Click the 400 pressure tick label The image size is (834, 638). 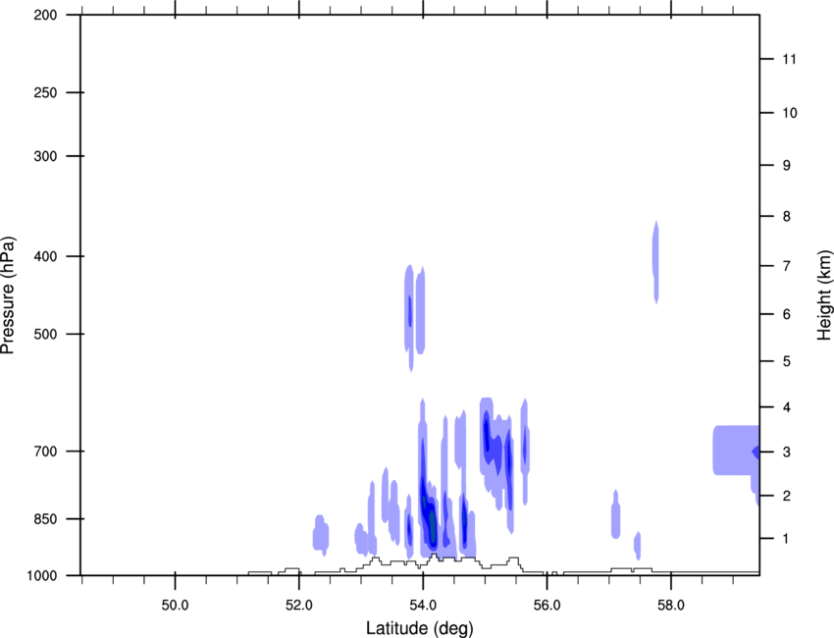pyautogui.click(x=45, y=256)
